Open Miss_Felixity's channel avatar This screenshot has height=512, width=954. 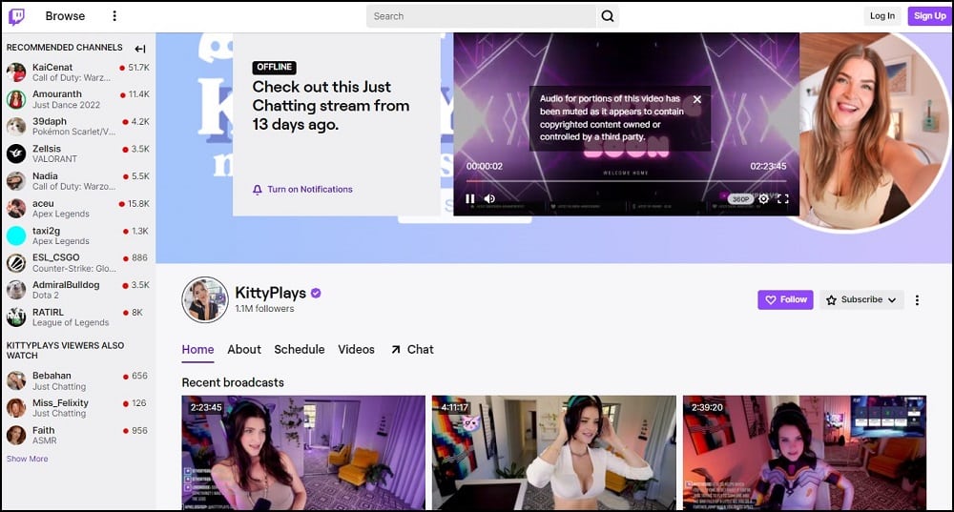16,408
